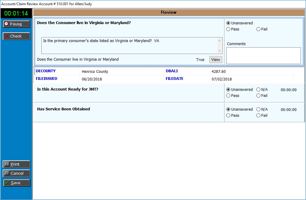
Task: Click the F7 Cancel button
Action: (x=16, y=173)
